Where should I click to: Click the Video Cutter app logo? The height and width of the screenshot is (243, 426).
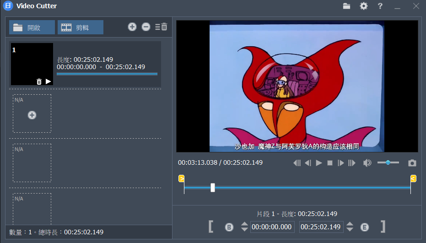coord(8,5)
